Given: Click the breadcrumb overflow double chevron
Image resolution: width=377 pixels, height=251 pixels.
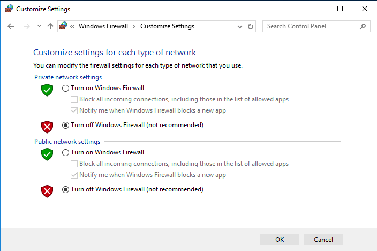Looking at the screenshot, I should (72, 26).
